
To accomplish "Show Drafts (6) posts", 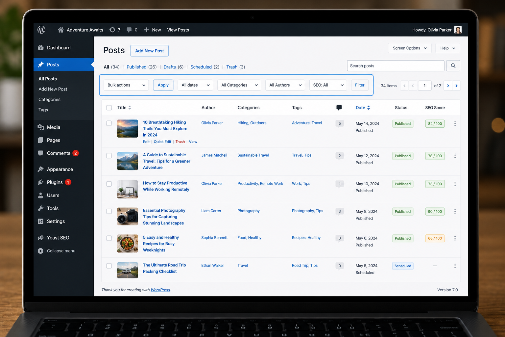I will tap(174, 67).
